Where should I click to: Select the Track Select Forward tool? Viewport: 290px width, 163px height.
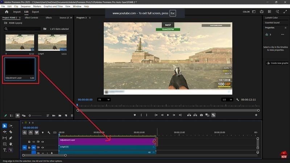[11, 126]
